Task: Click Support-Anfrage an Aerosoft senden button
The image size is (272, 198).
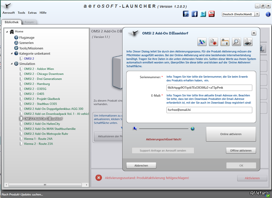Action: [x=163, y=151]
